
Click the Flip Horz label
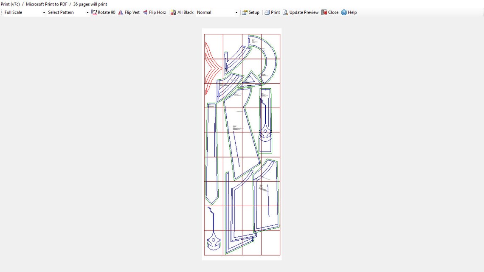158,12
